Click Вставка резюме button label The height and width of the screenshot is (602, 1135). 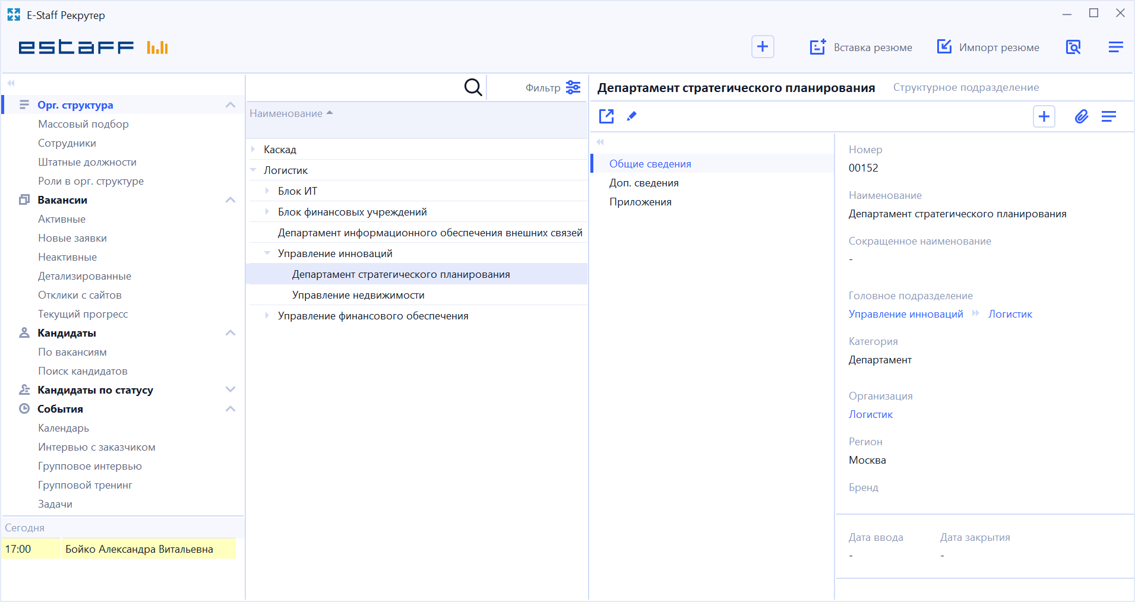(x=873, y=47)
